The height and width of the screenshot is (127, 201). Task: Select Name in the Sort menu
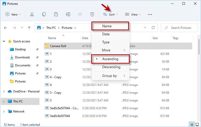110,26
